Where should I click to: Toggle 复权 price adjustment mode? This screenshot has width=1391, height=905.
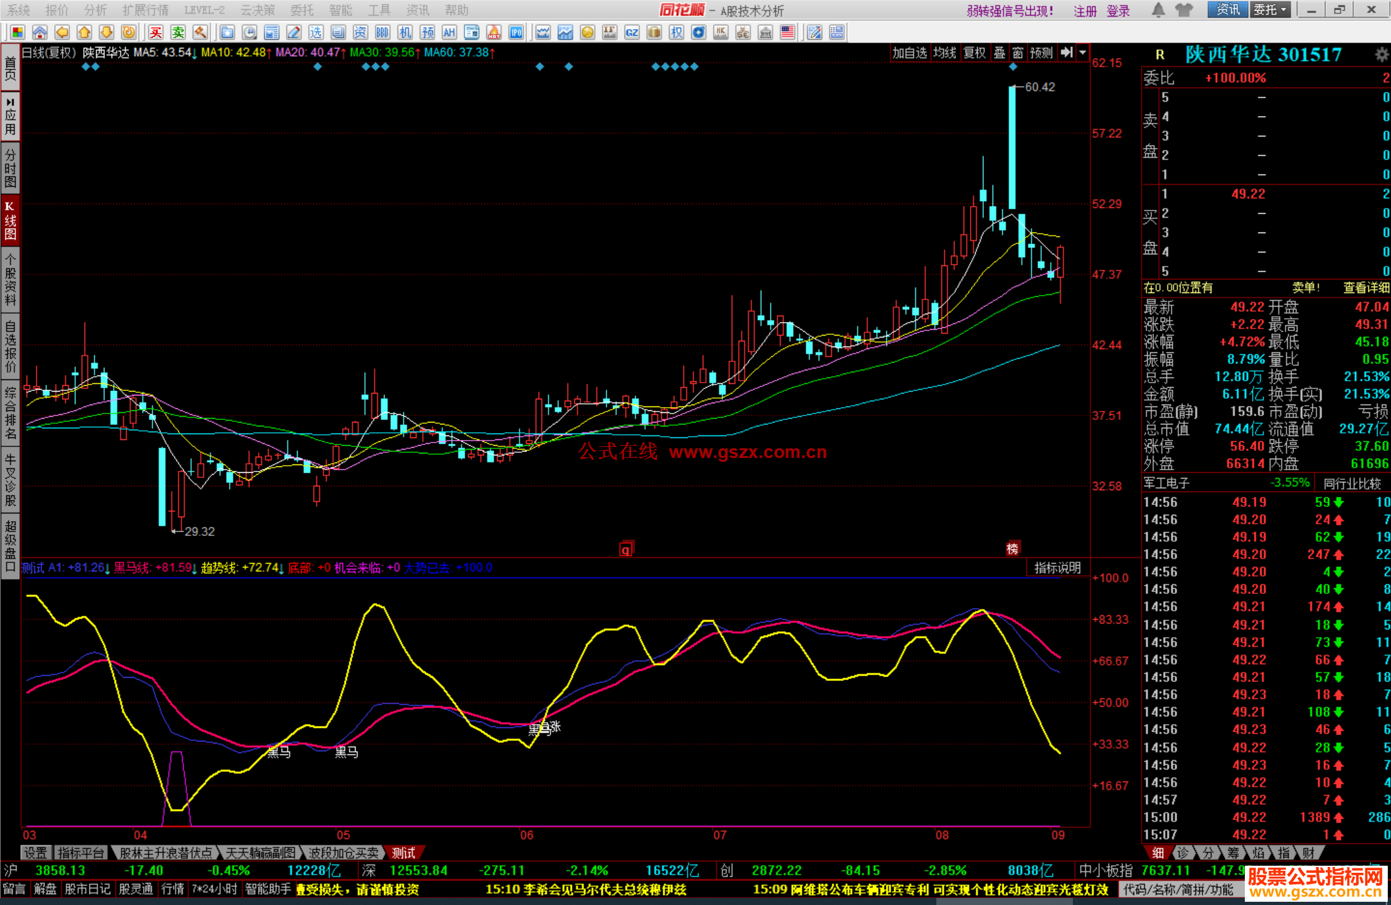pyautogui.click(x=974, y=53)
